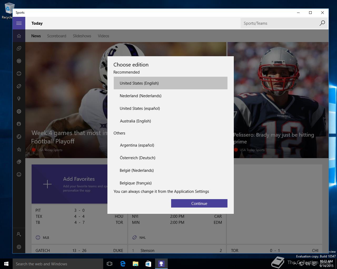Open the tennis ball section icon
Viewport: 337px width, 269px height.
(19, 137)
